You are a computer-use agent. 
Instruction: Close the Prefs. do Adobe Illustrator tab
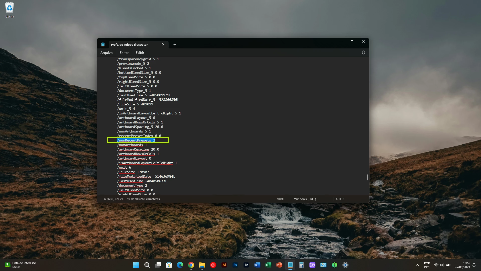[x=163, y=44]
